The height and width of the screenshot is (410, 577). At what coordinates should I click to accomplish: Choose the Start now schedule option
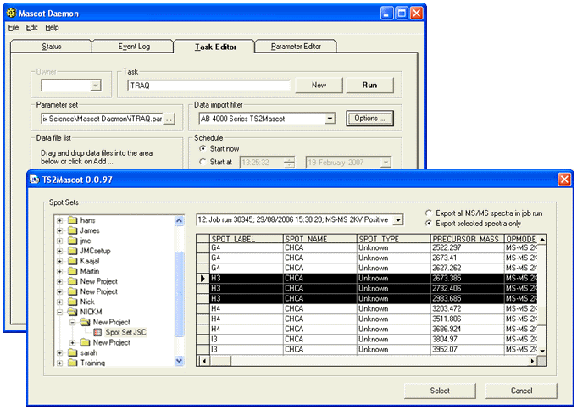coord(202,150)
